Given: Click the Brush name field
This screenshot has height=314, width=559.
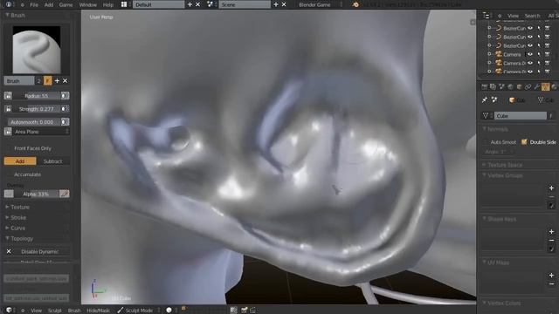Looking at the screenshot, I should point(19,81).
